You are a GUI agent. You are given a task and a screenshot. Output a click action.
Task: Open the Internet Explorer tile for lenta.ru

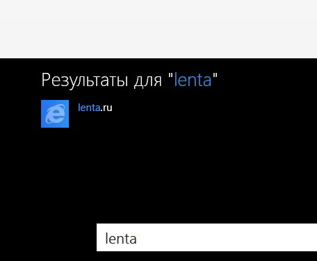coord(55,114)
